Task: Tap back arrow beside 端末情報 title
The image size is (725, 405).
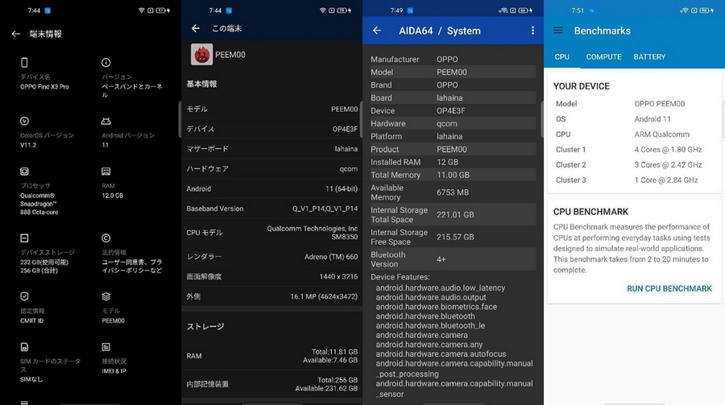Action: (x=16, y=34)
